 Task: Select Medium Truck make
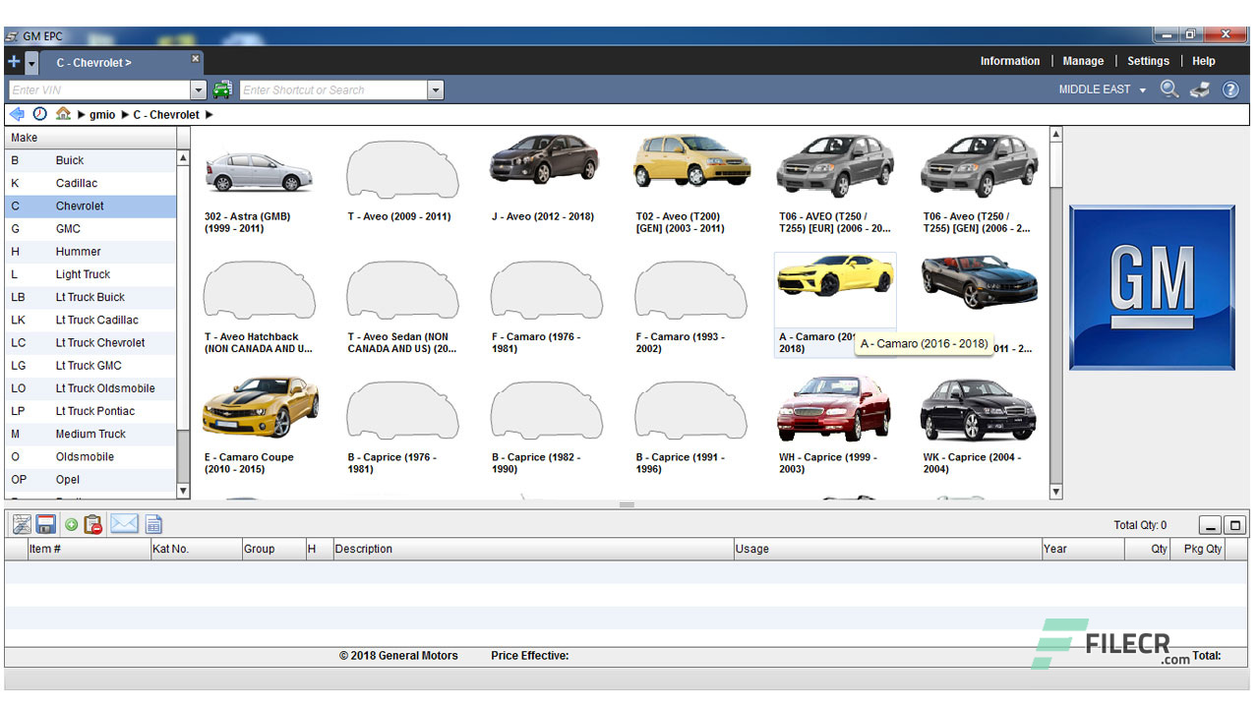(x=90, y=434)
